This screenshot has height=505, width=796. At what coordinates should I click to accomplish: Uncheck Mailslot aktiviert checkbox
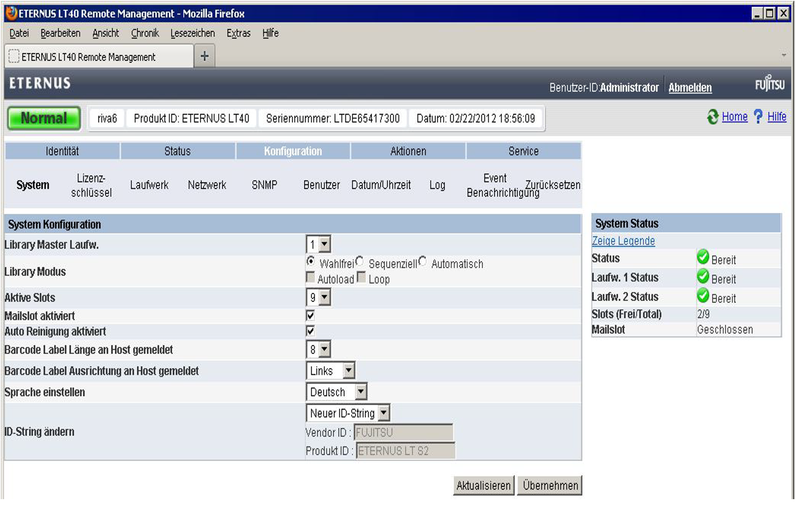tap(311, 316)
